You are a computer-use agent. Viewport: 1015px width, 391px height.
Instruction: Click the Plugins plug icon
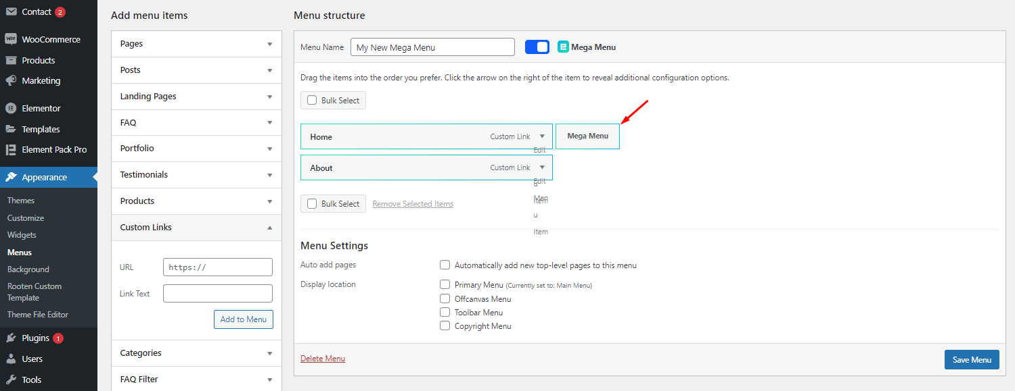[11, 338]
